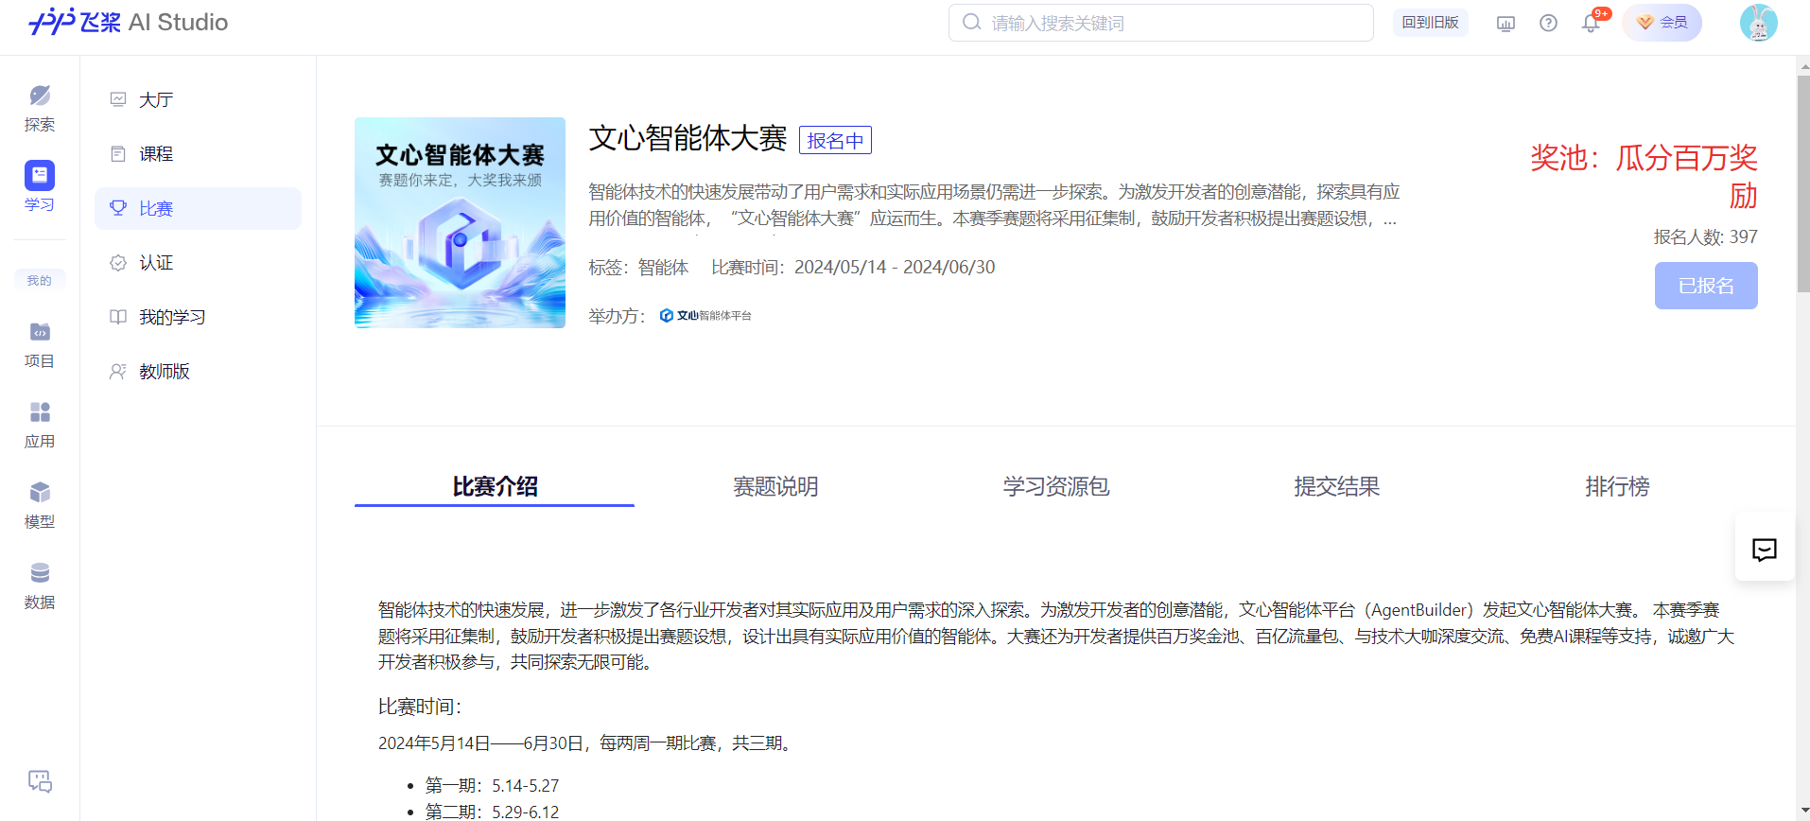Click the search magnifier icon
This screenshot has width=1810, height=821.
971,22
